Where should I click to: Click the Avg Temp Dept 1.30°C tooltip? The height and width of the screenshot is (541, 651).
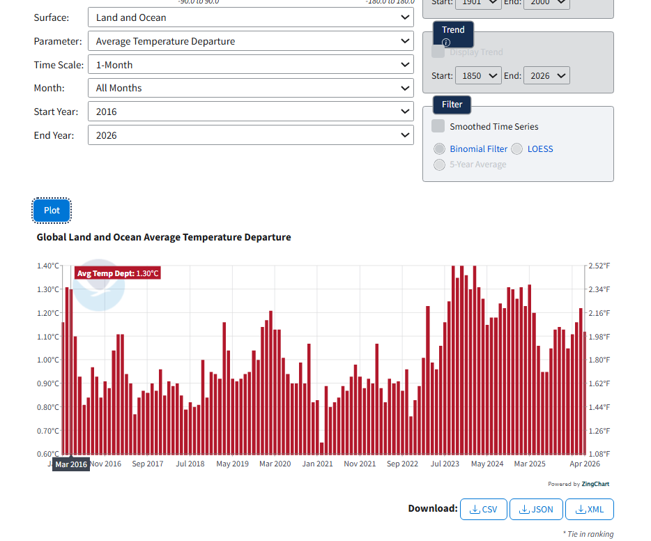tap(118, 273)
